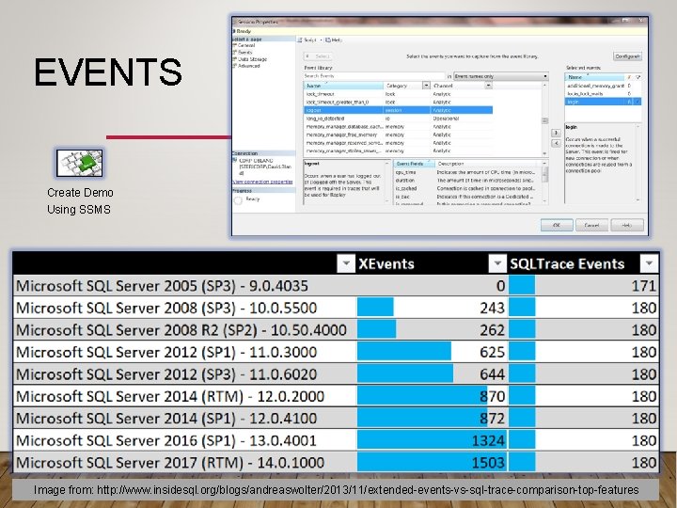Select the additional_memory_grant selected event
The height and width of the screenshot is (508, 677).
(603, 86)
